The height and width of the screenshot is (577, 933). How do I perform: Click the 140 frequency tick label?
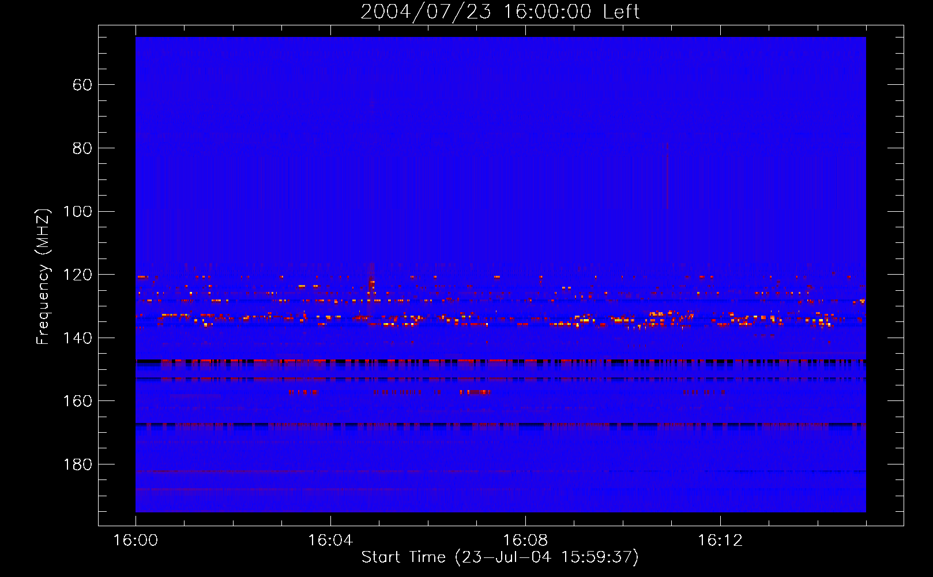(77, 338)
